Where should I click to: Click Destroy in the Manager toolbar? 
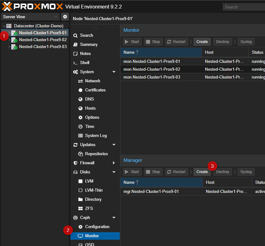pos(223,172)
